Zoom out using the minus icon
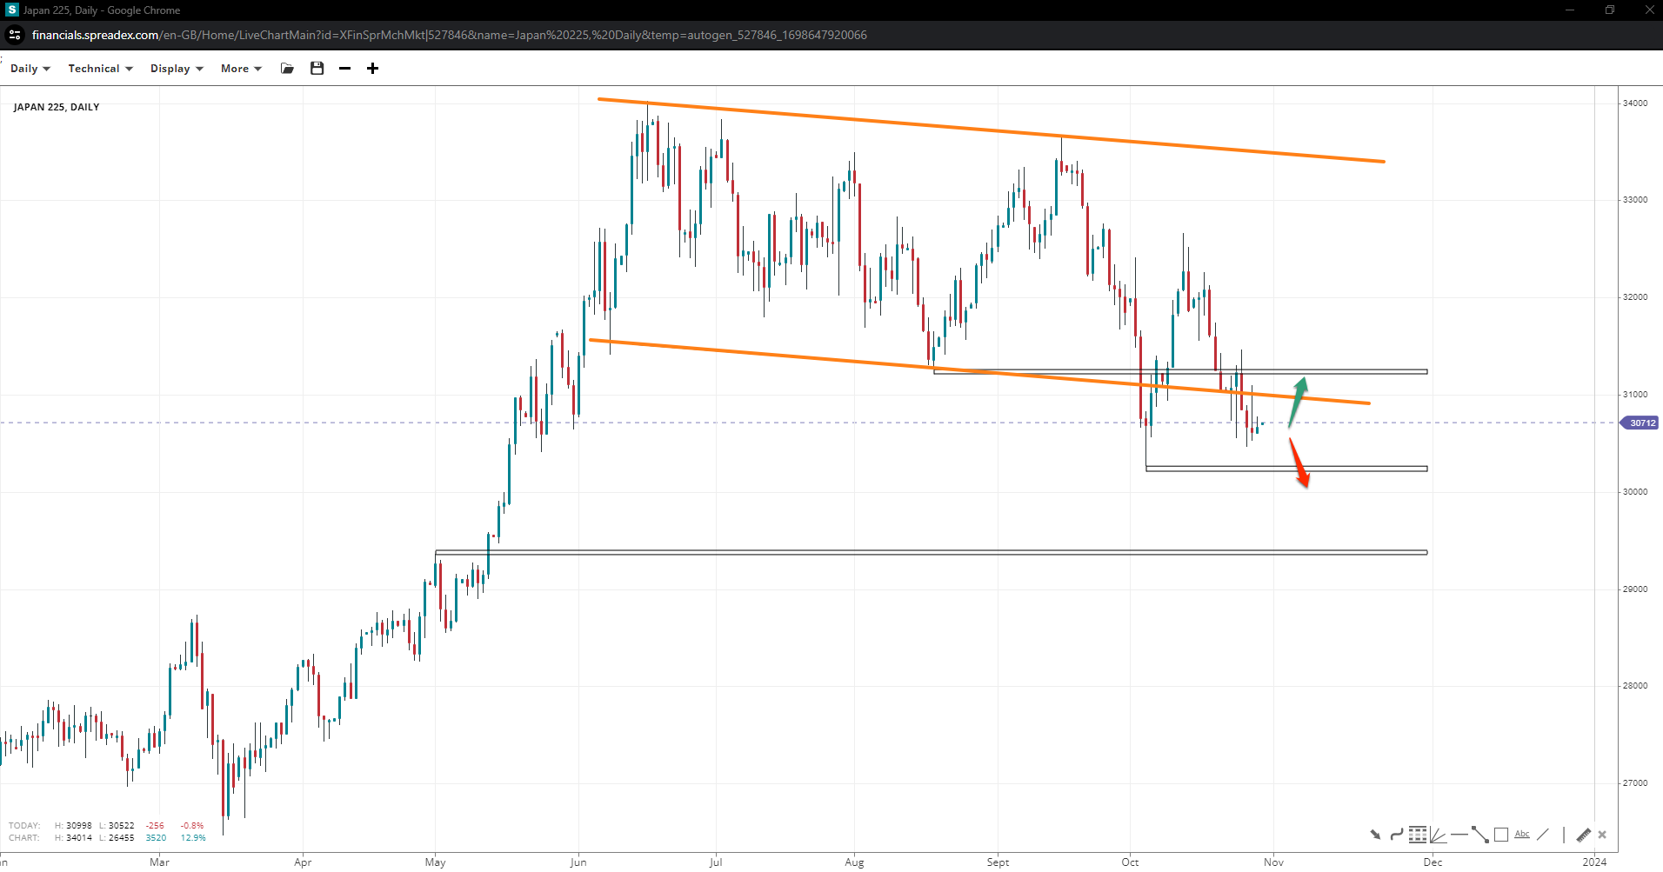Viewport: 1663px width, 872px height. click(x=345, y=69)
